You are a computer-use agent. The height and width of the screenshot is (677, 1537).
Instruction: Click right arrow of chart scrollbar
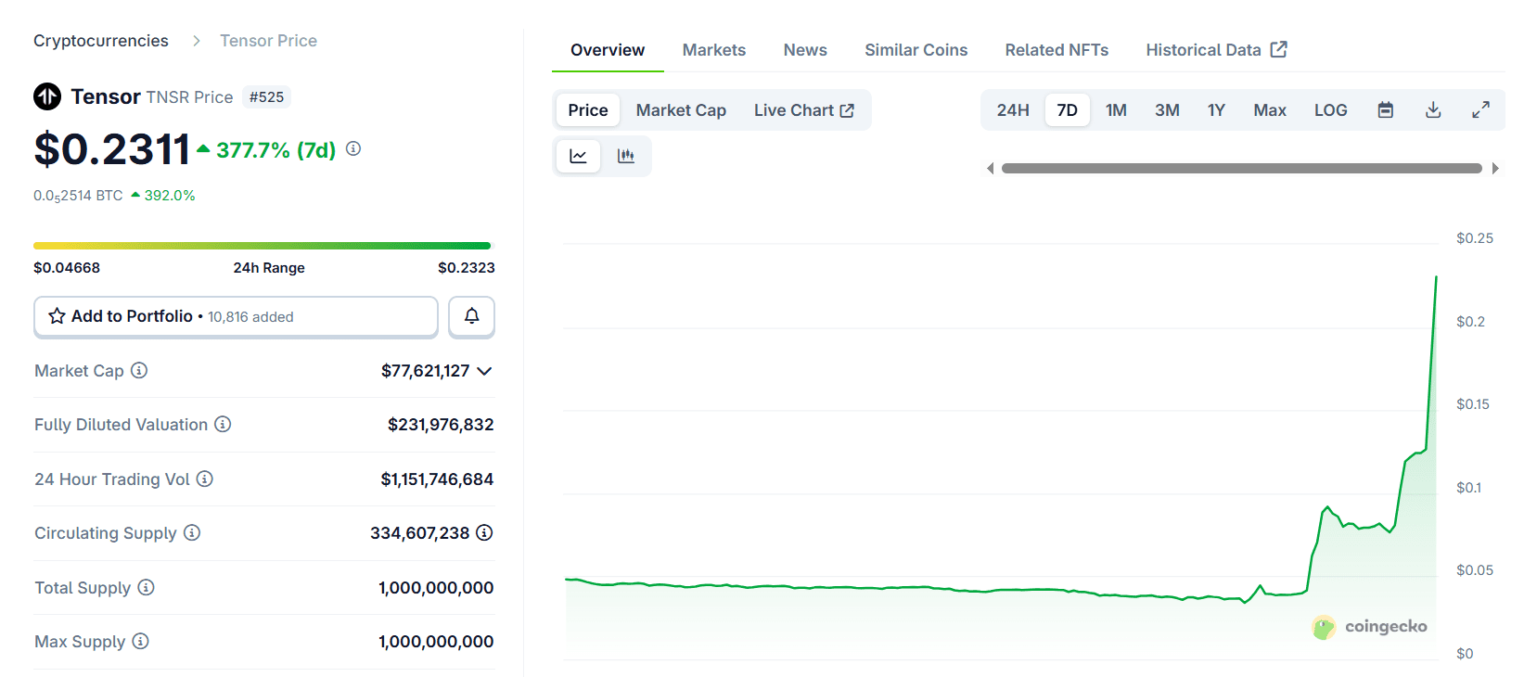[1495, 169]
